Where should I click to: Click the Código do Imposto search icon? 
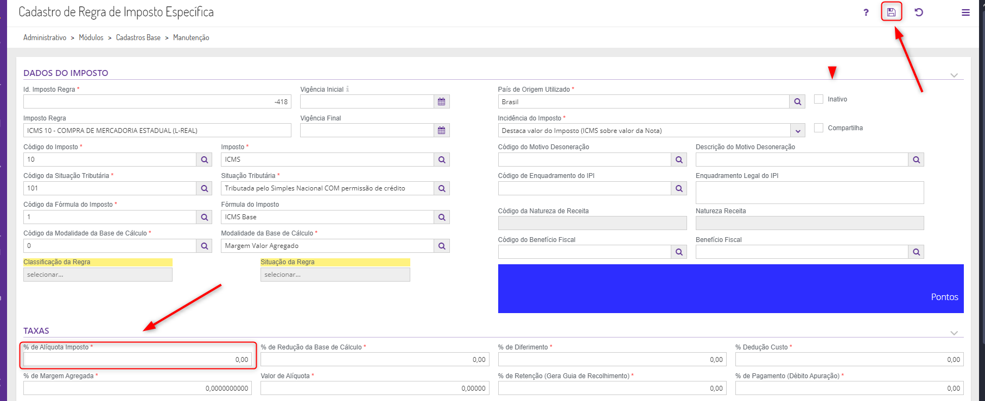(x=205, y=160)
